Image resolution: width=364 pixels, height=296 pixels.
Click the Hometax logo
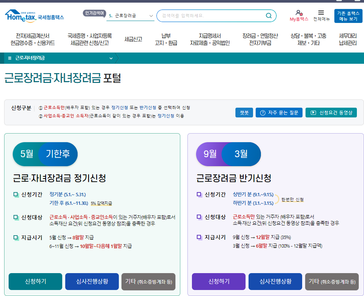coord(34,15)
